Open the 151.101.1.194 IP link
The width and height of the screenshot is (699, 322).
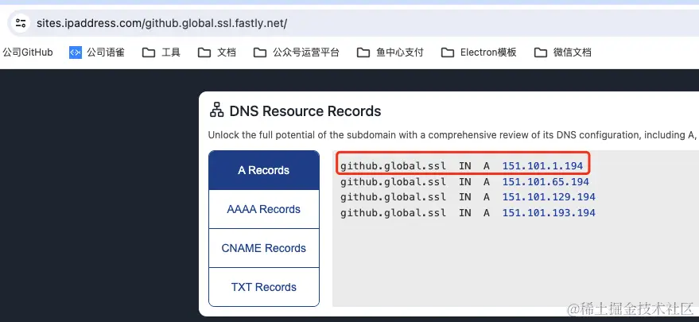click(x=542, y=166)
